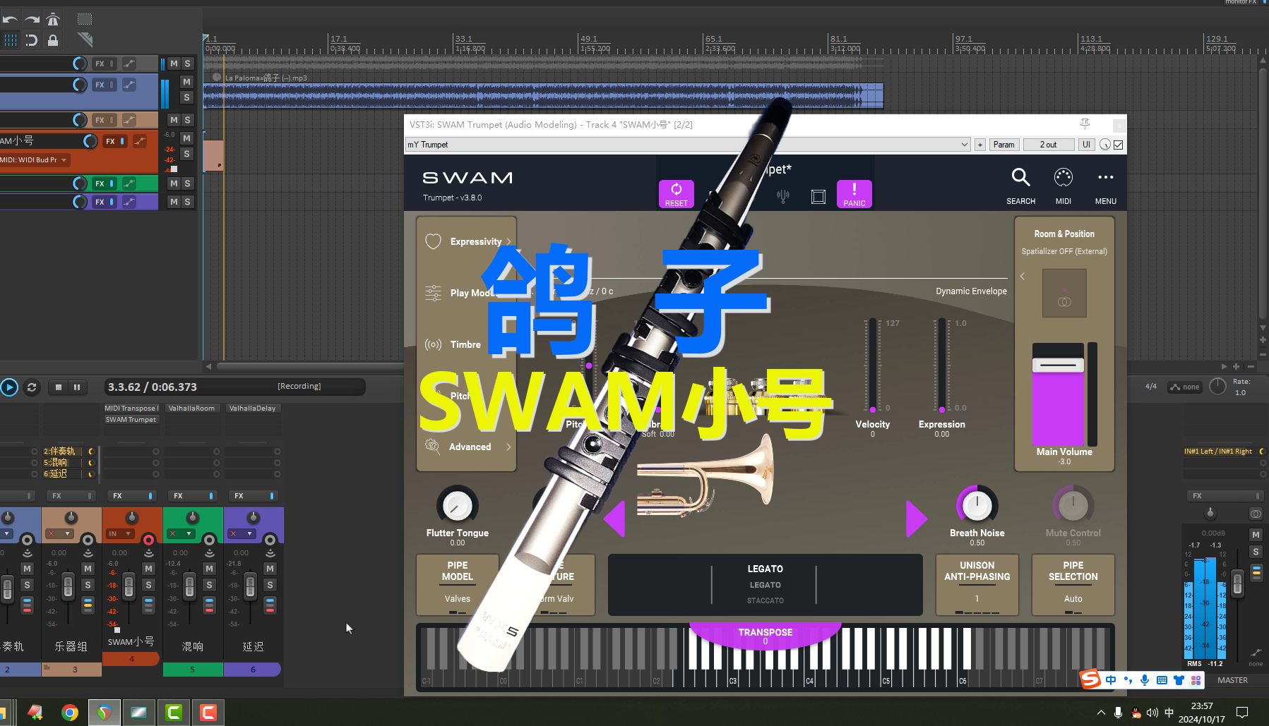This screenshot has height=726, width=1269.
Task: Mute the SWAM小号 track in track panel
Action: pos(187,138)
